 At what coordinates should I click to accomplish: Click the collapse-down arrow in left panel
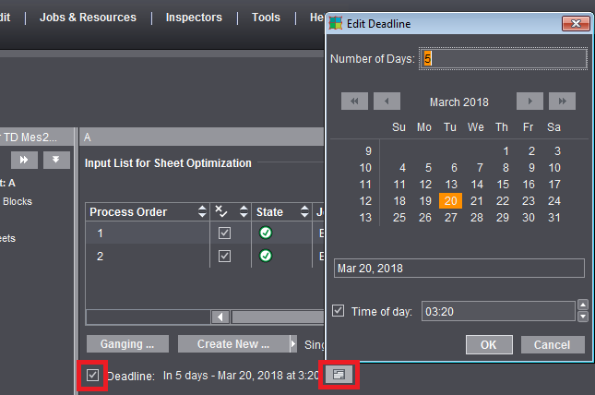pyautogui.click(x=56, y=160)
